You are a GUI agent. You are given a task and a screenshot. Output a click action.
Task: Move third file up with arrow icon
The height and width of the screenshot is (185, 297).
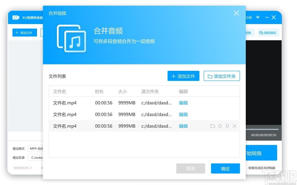(x=220, y=126)
